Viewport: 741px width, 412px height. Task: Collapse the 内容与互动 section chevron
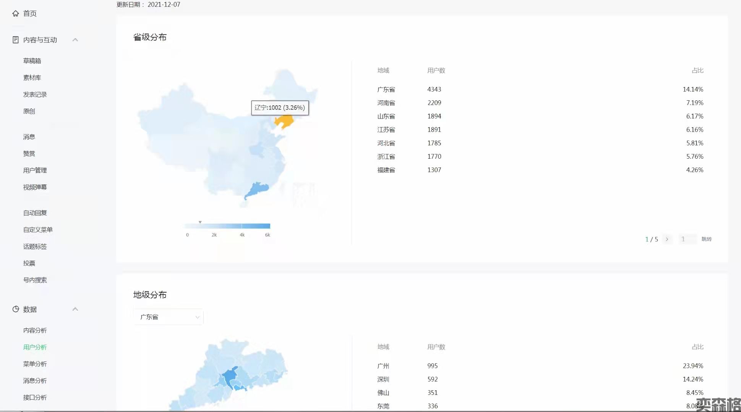(x=75, y=40)
